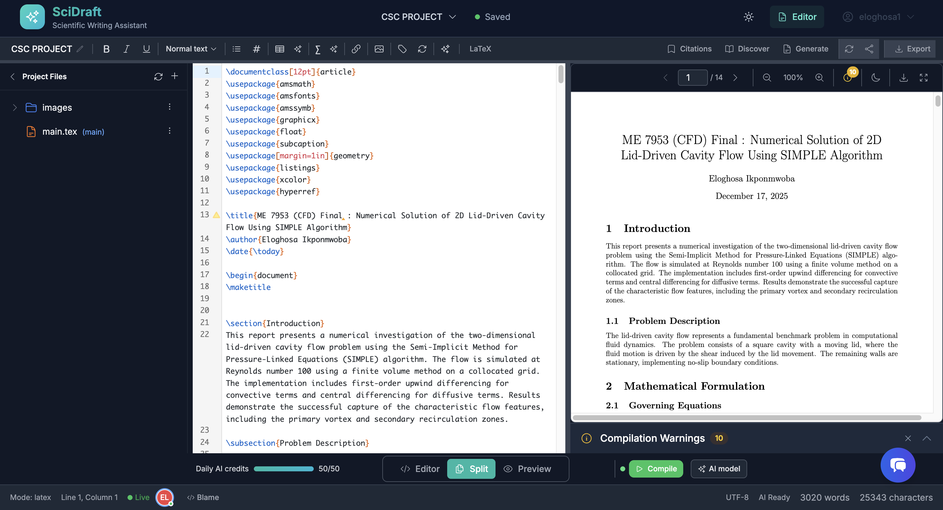Toggle italic formatting in the toolbar
Image resolution: width=943 pixels, height=510 pixels.
point(126,49)
